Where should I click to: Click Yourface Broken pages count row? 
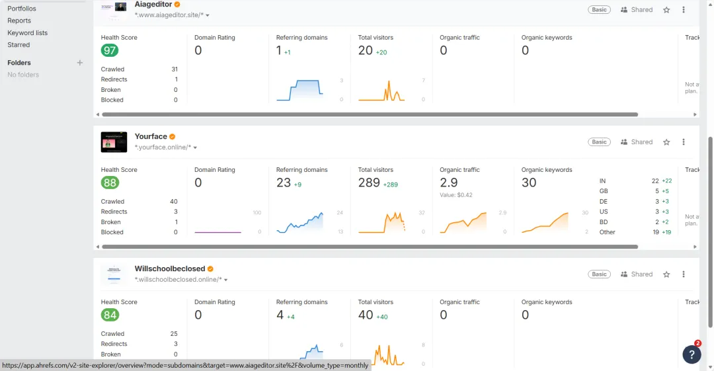(139, 222)
